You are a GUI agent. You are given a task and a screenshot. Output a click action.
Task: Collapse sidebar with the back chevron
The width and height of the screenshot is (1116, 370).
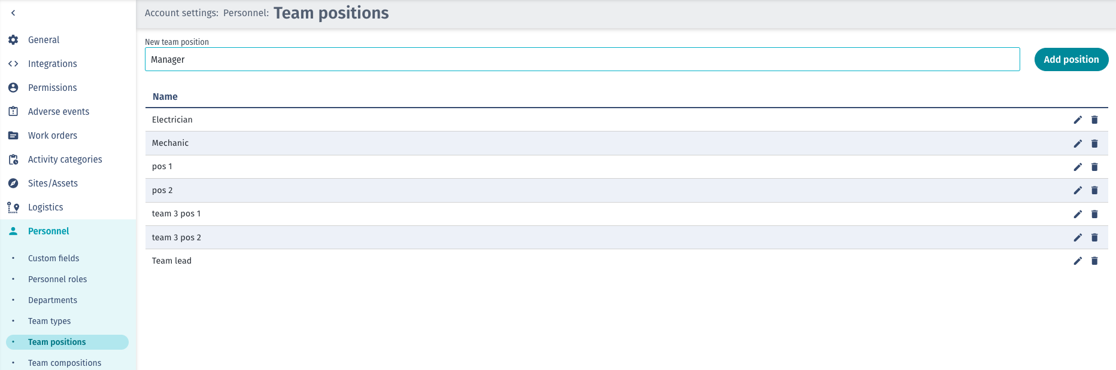click(x=13, y=13)
